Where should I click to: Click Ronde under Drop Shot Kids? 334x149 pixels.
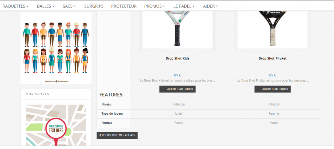179,123
